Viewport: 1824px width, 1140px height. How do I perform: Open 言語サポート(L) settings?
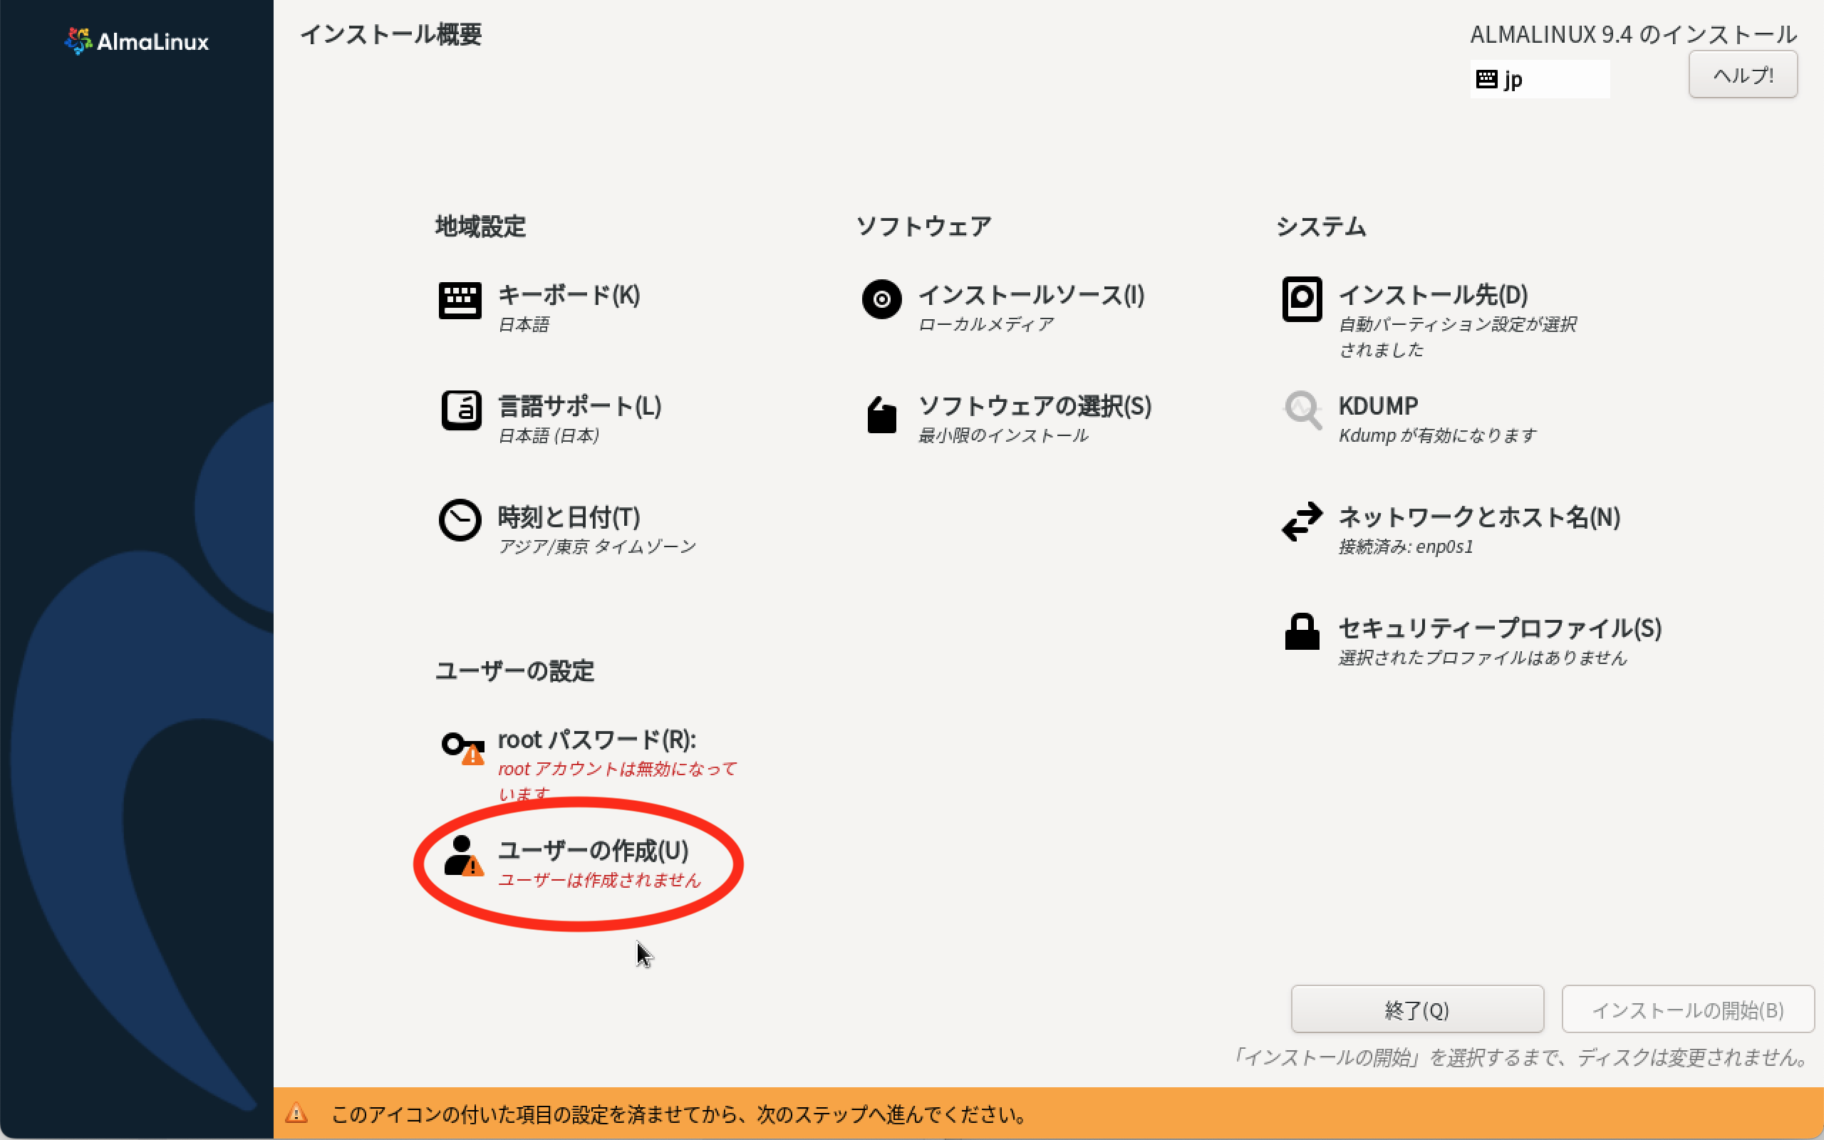[579, 405]
